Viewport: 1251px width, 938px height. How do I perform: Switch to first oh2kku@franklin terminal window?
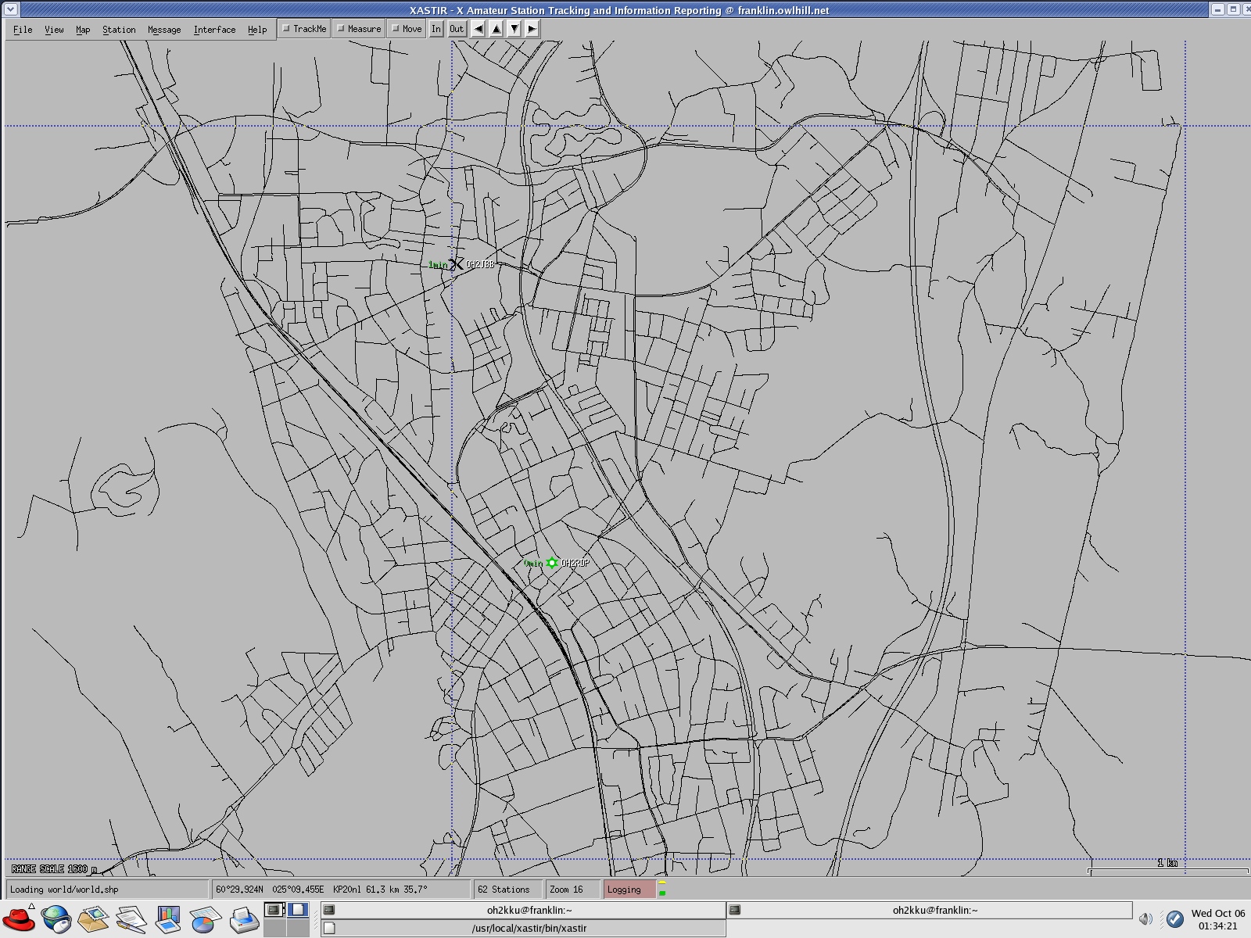523,910
